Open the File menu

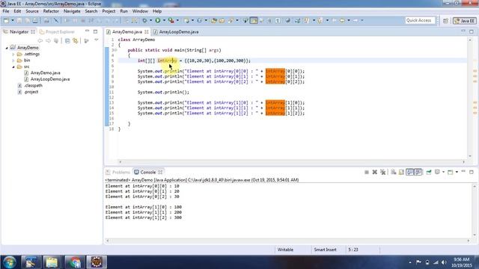tap(6, 11)
